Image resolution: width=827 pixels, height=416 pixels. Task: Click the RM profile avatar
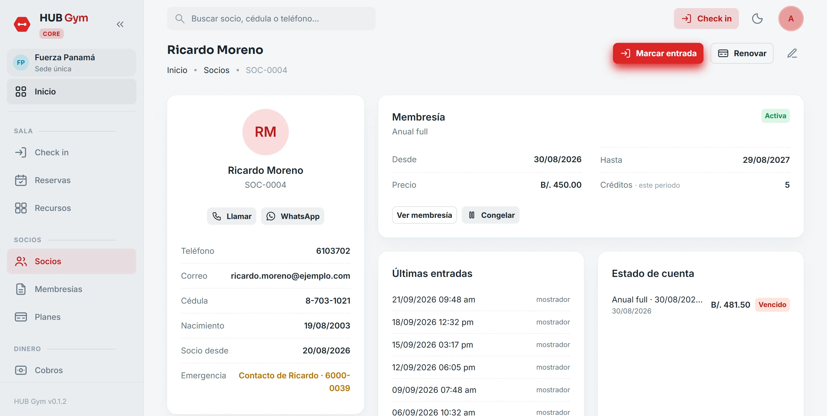266,132
